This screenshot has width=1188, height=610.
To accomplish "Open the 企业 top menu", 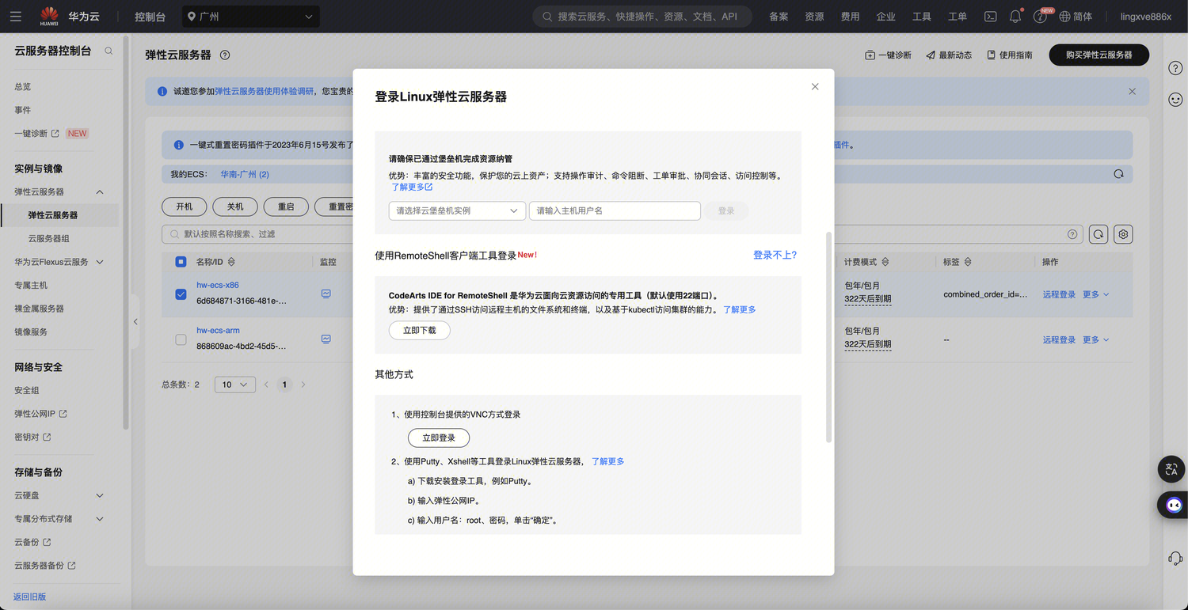I will pyautogui.click(x=885, y=17).
